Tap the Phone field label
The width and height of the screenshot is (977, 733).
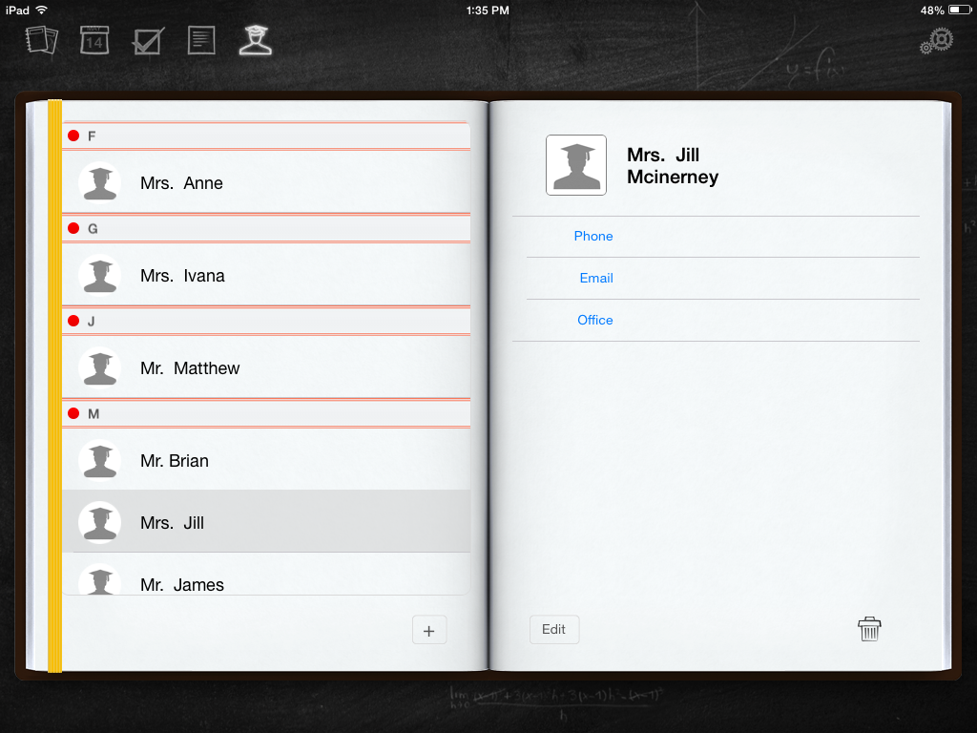592,236
